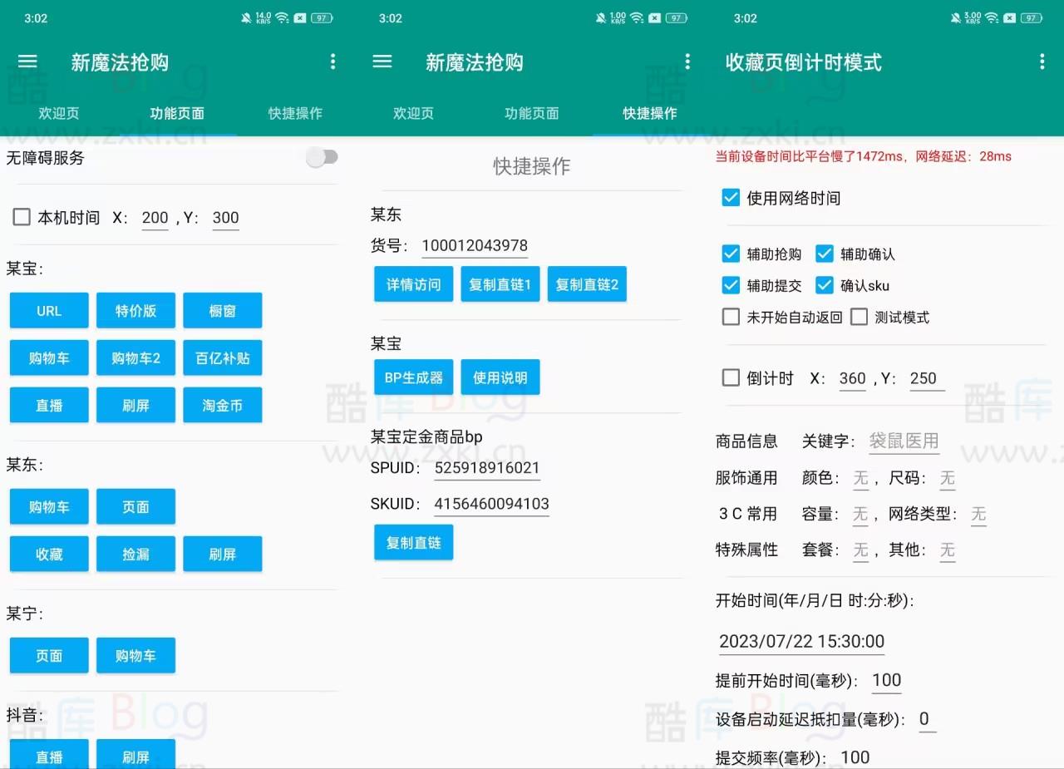Switch to the 功能页面 tab on second screen

pos(532,114)
